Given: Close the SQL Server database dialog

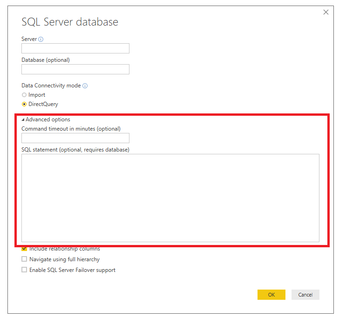Looking at the screenshot, I should click(326, 12).
